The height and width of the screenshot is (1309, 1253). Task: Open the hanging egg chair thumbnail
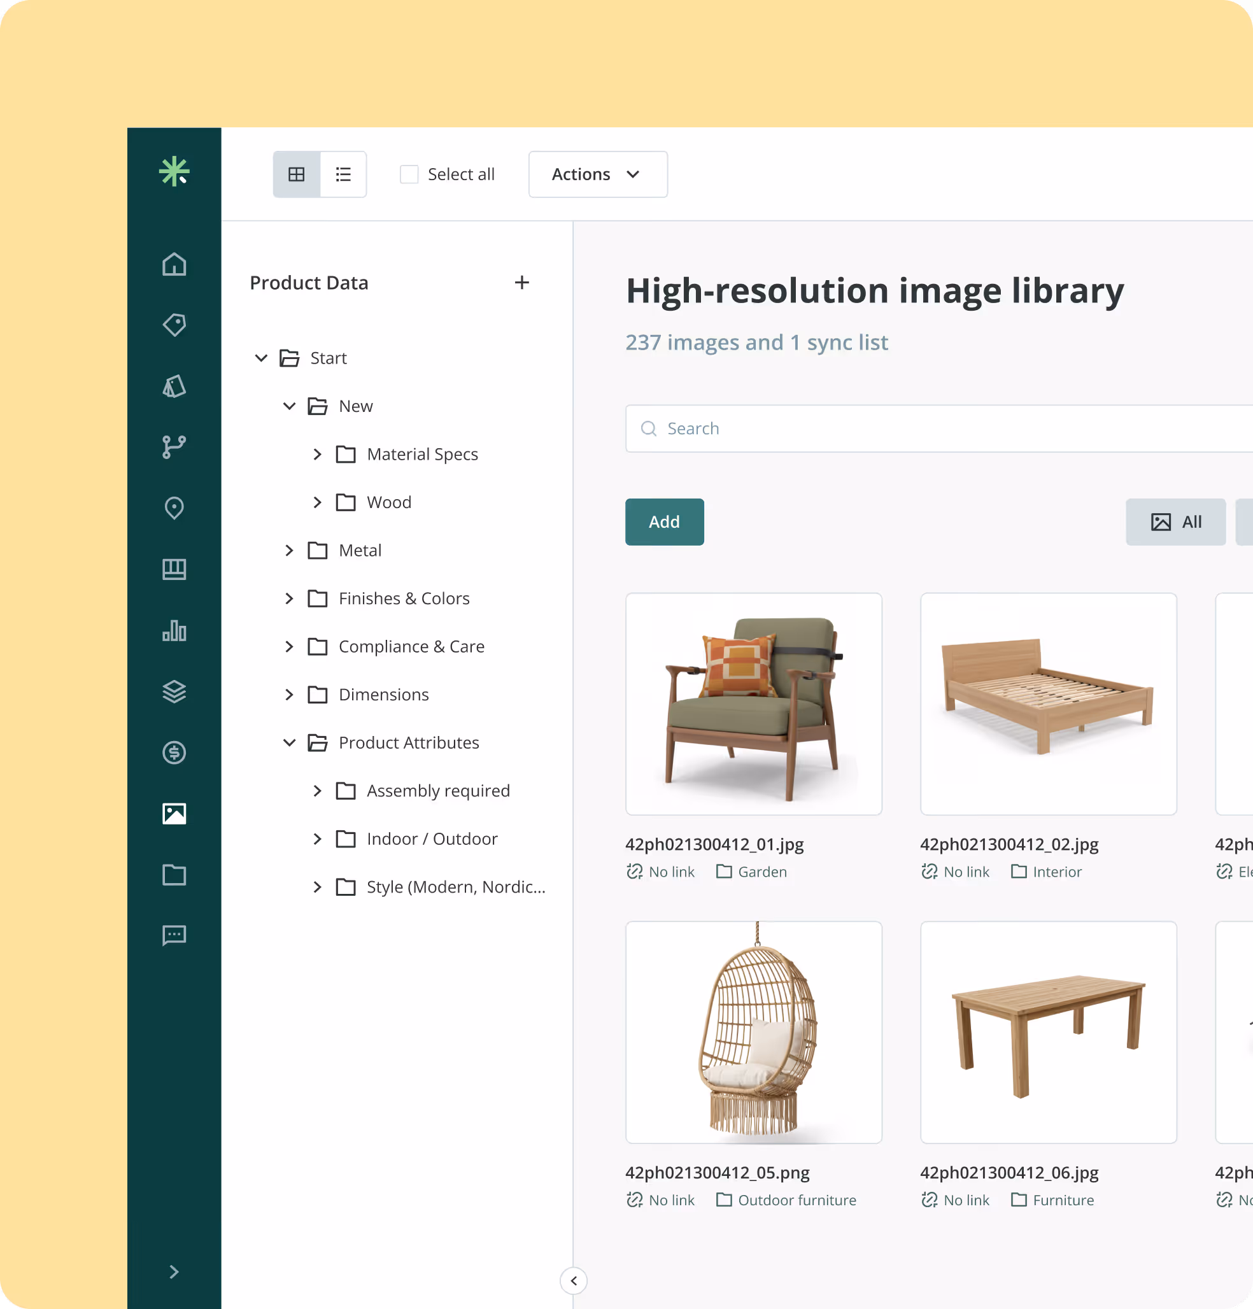(x=753, y=1032)
